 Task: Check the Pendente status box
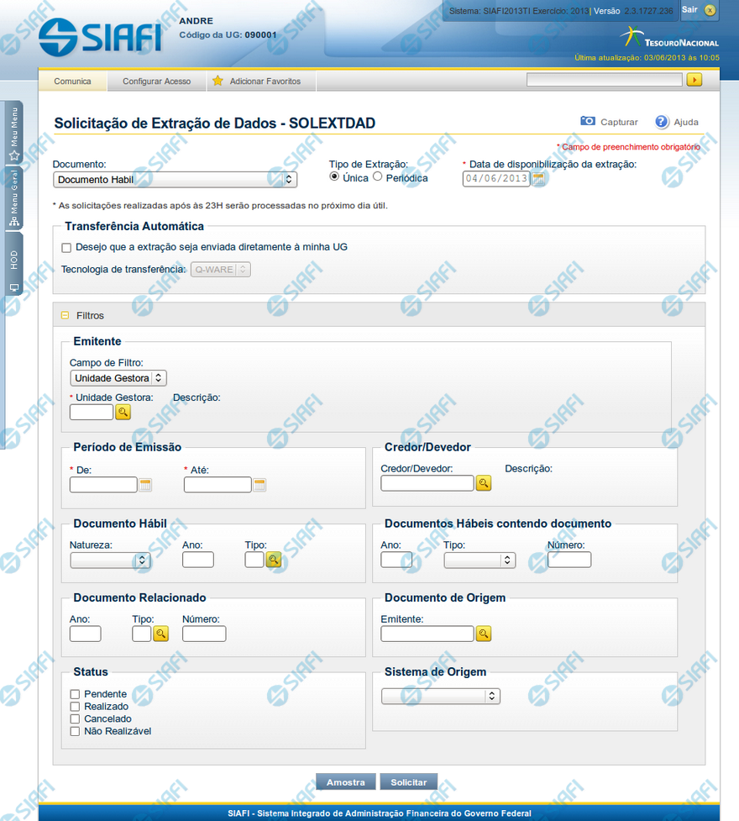tap(75, 694)
